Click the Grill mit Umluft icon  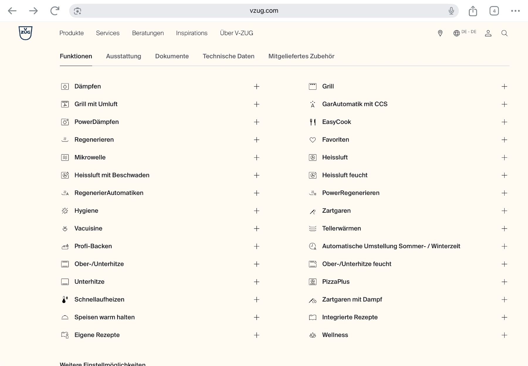tap(65, 104)
